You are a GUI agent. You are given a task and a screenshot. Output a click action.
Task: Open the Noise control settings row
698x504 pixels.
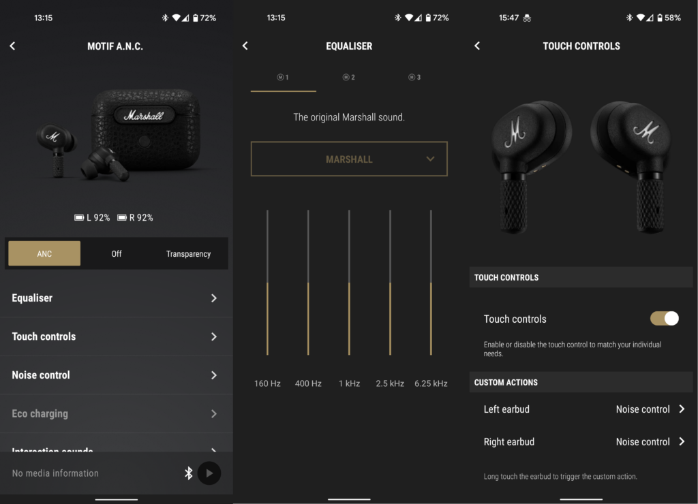click(x=116, y=375)
